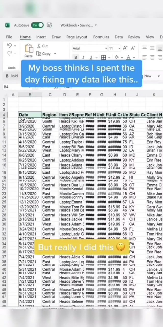This screenshot has height=327, width=163.
Task: Toggle Bold formatting in the ribbon
Action: pos(76,57)
